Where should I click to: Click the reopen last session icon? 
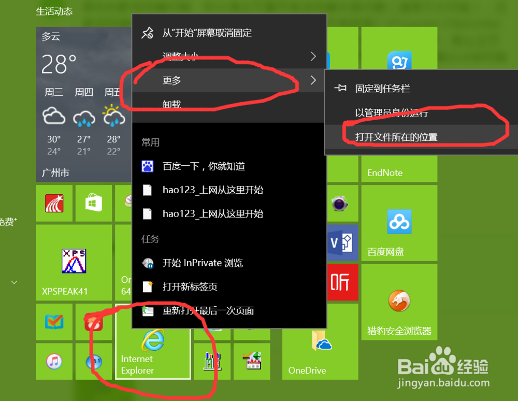pos(148,310)
